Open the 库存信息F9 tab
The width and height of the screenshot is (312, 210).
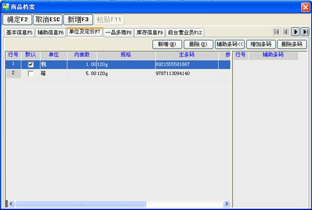(x=149, y=32)
